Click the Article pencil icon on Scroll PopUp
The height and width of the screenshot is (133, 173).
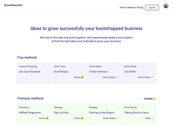82,77
